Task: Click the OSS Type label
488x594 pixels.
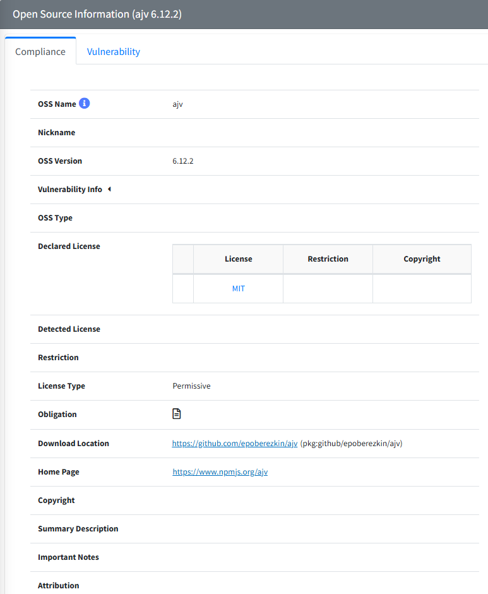Action: (x=56, y=218)
